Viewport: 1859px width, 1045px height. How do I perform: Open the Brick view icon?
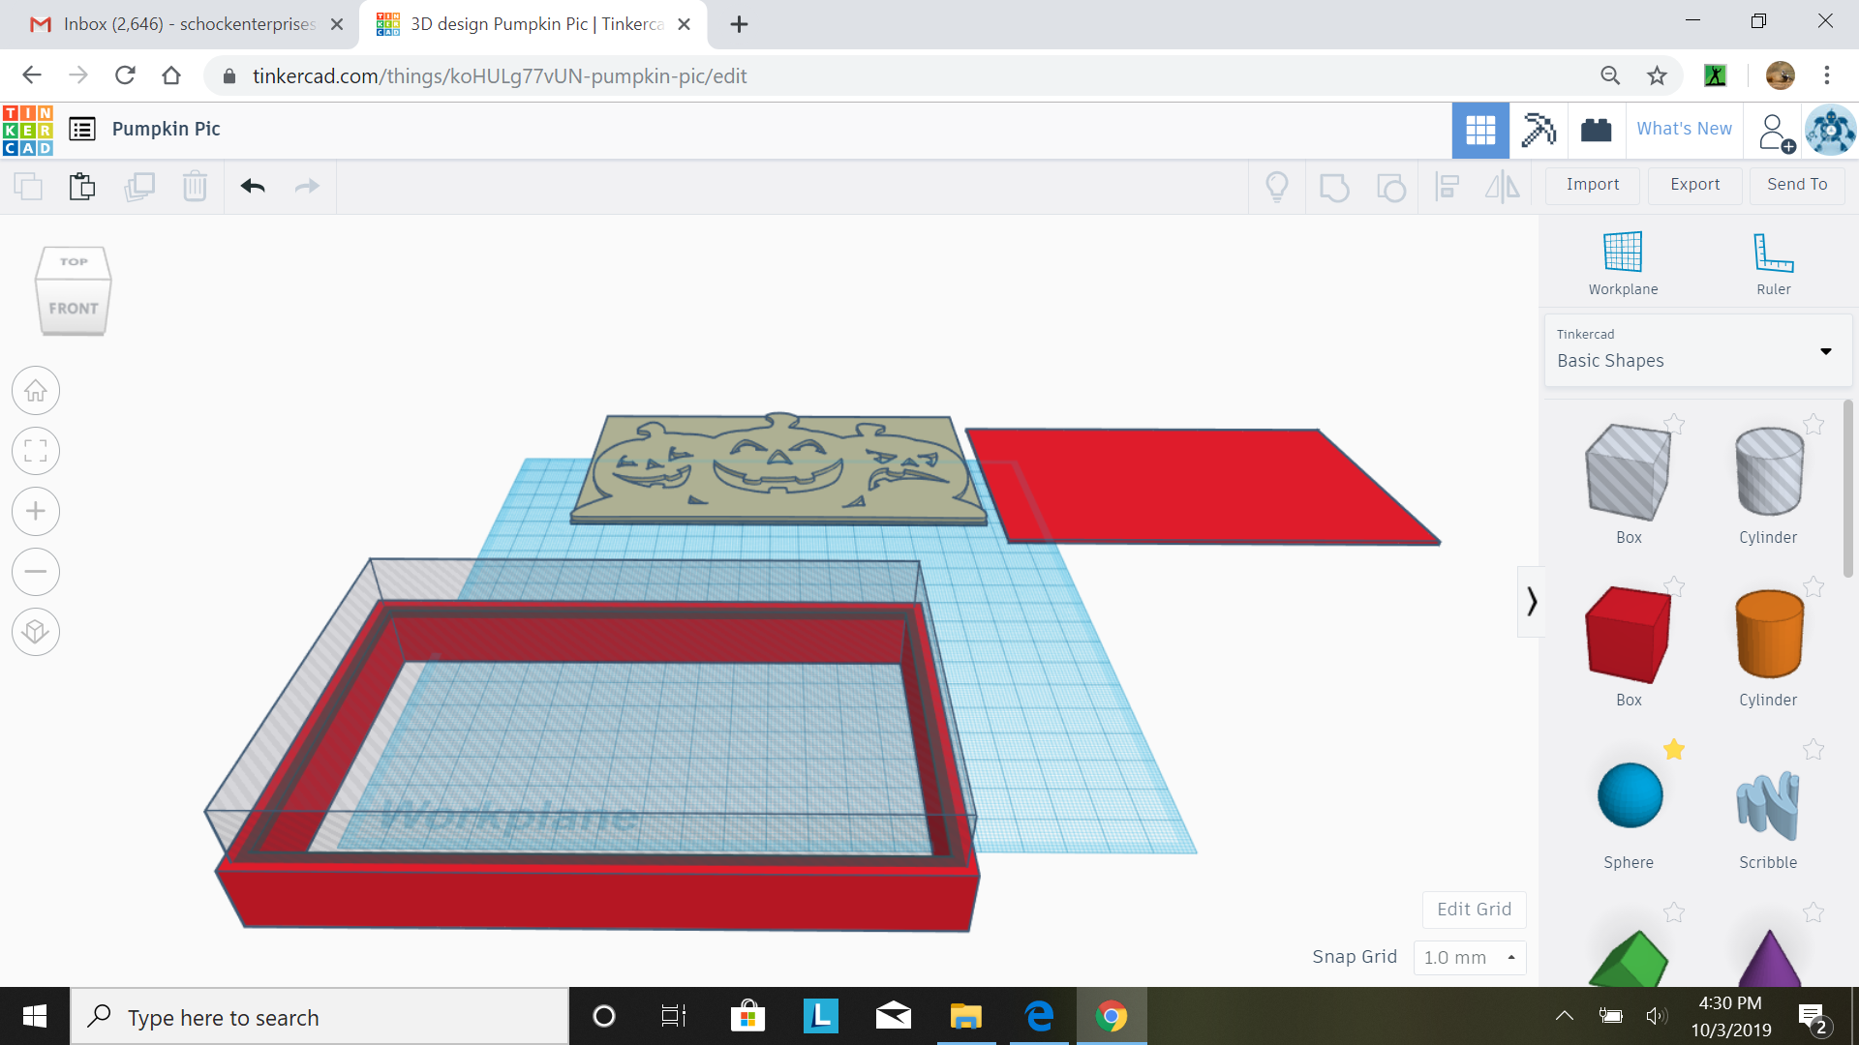coord(1596,130)
